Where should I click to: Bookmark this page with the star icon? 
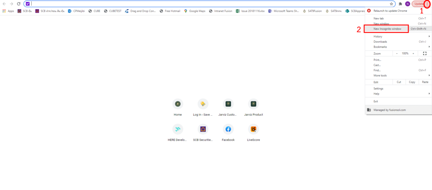[391, 4]
